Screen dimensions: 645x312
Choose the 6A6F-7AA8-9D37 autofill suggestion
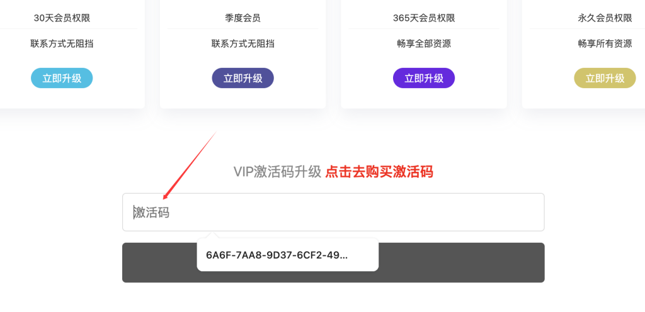[x=287, y=255]
